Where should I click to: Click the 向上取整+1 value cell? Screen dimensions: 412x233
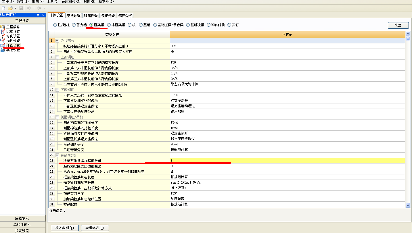click(x=288, y=188)
